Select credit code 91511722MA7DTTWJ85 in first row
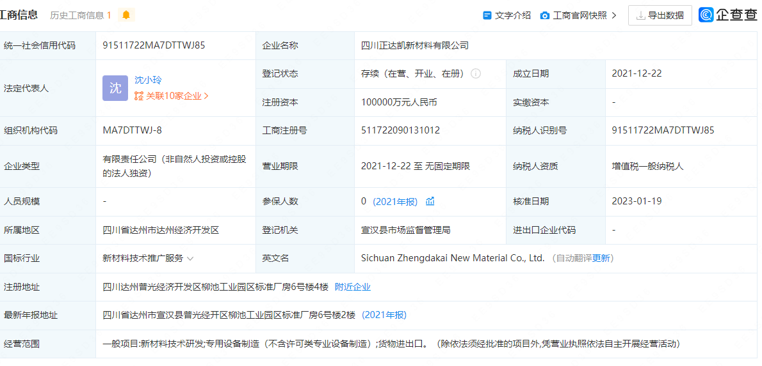This screenshot has height=366, width=762. point(154,45)
